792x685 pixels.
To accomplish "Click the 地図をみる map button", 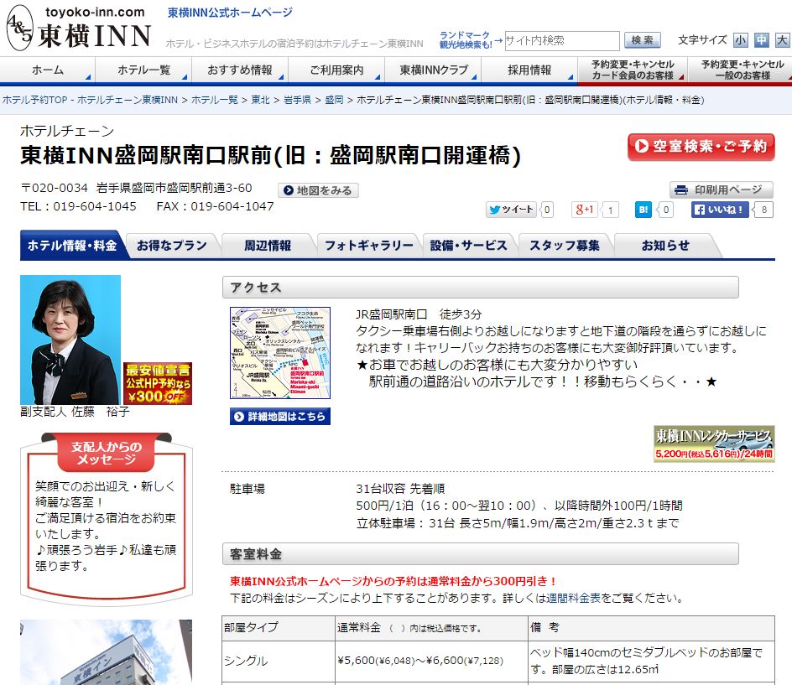I will pyautogui.click(x=318, y=190).
